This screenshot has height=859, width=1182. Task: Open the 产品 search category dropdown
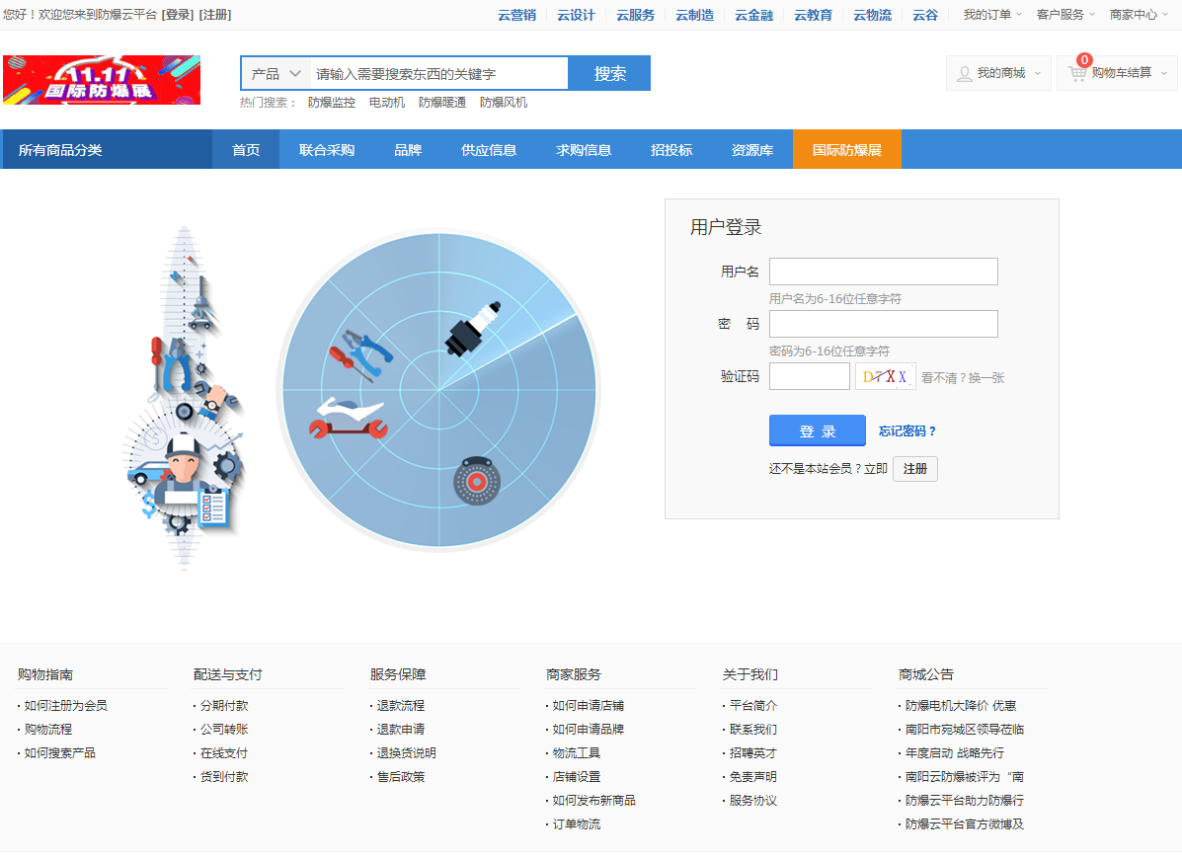pyautogui.click(x=276, y=74)
